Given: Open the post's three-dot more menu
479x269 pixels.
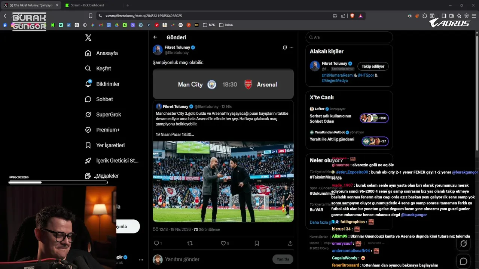Looking at the screenshot, I should (x=292, y=47).
